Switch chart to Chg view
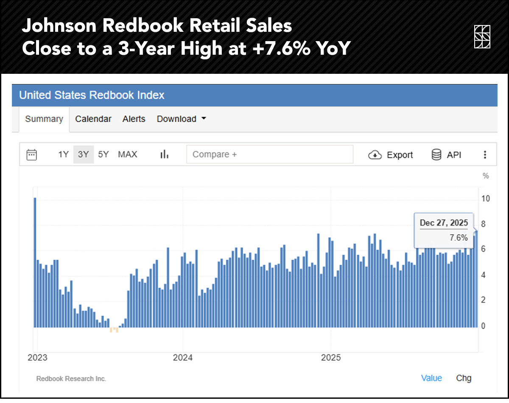This screenshot has height=403, width=509. pos(464,378)
